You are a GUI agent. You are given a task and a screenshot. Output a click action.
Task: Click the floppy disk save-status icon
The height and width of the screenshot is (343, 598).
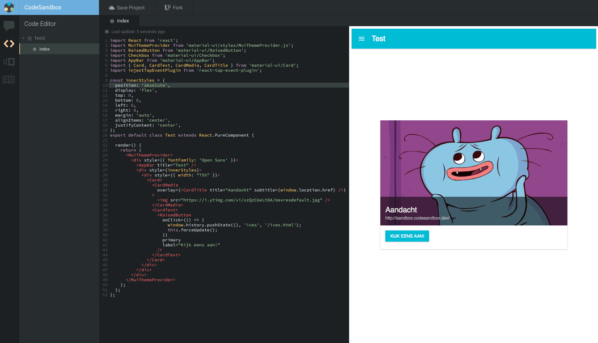(x=107, y=31)
